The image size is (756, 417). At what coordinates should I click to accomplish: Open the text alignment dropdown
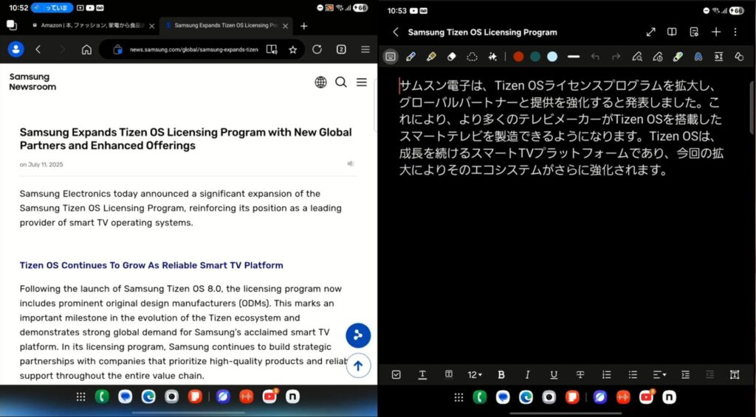[659, 375]
